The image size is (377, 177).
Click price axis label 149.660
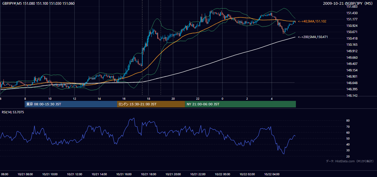352,58
